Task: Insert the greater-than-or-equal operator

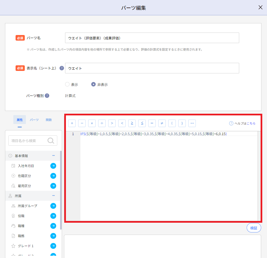Action: (132, 123)
